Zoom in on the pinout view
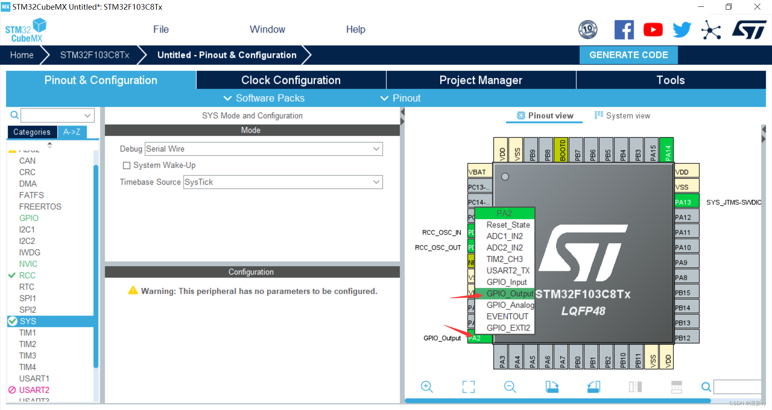 [427, 387]
